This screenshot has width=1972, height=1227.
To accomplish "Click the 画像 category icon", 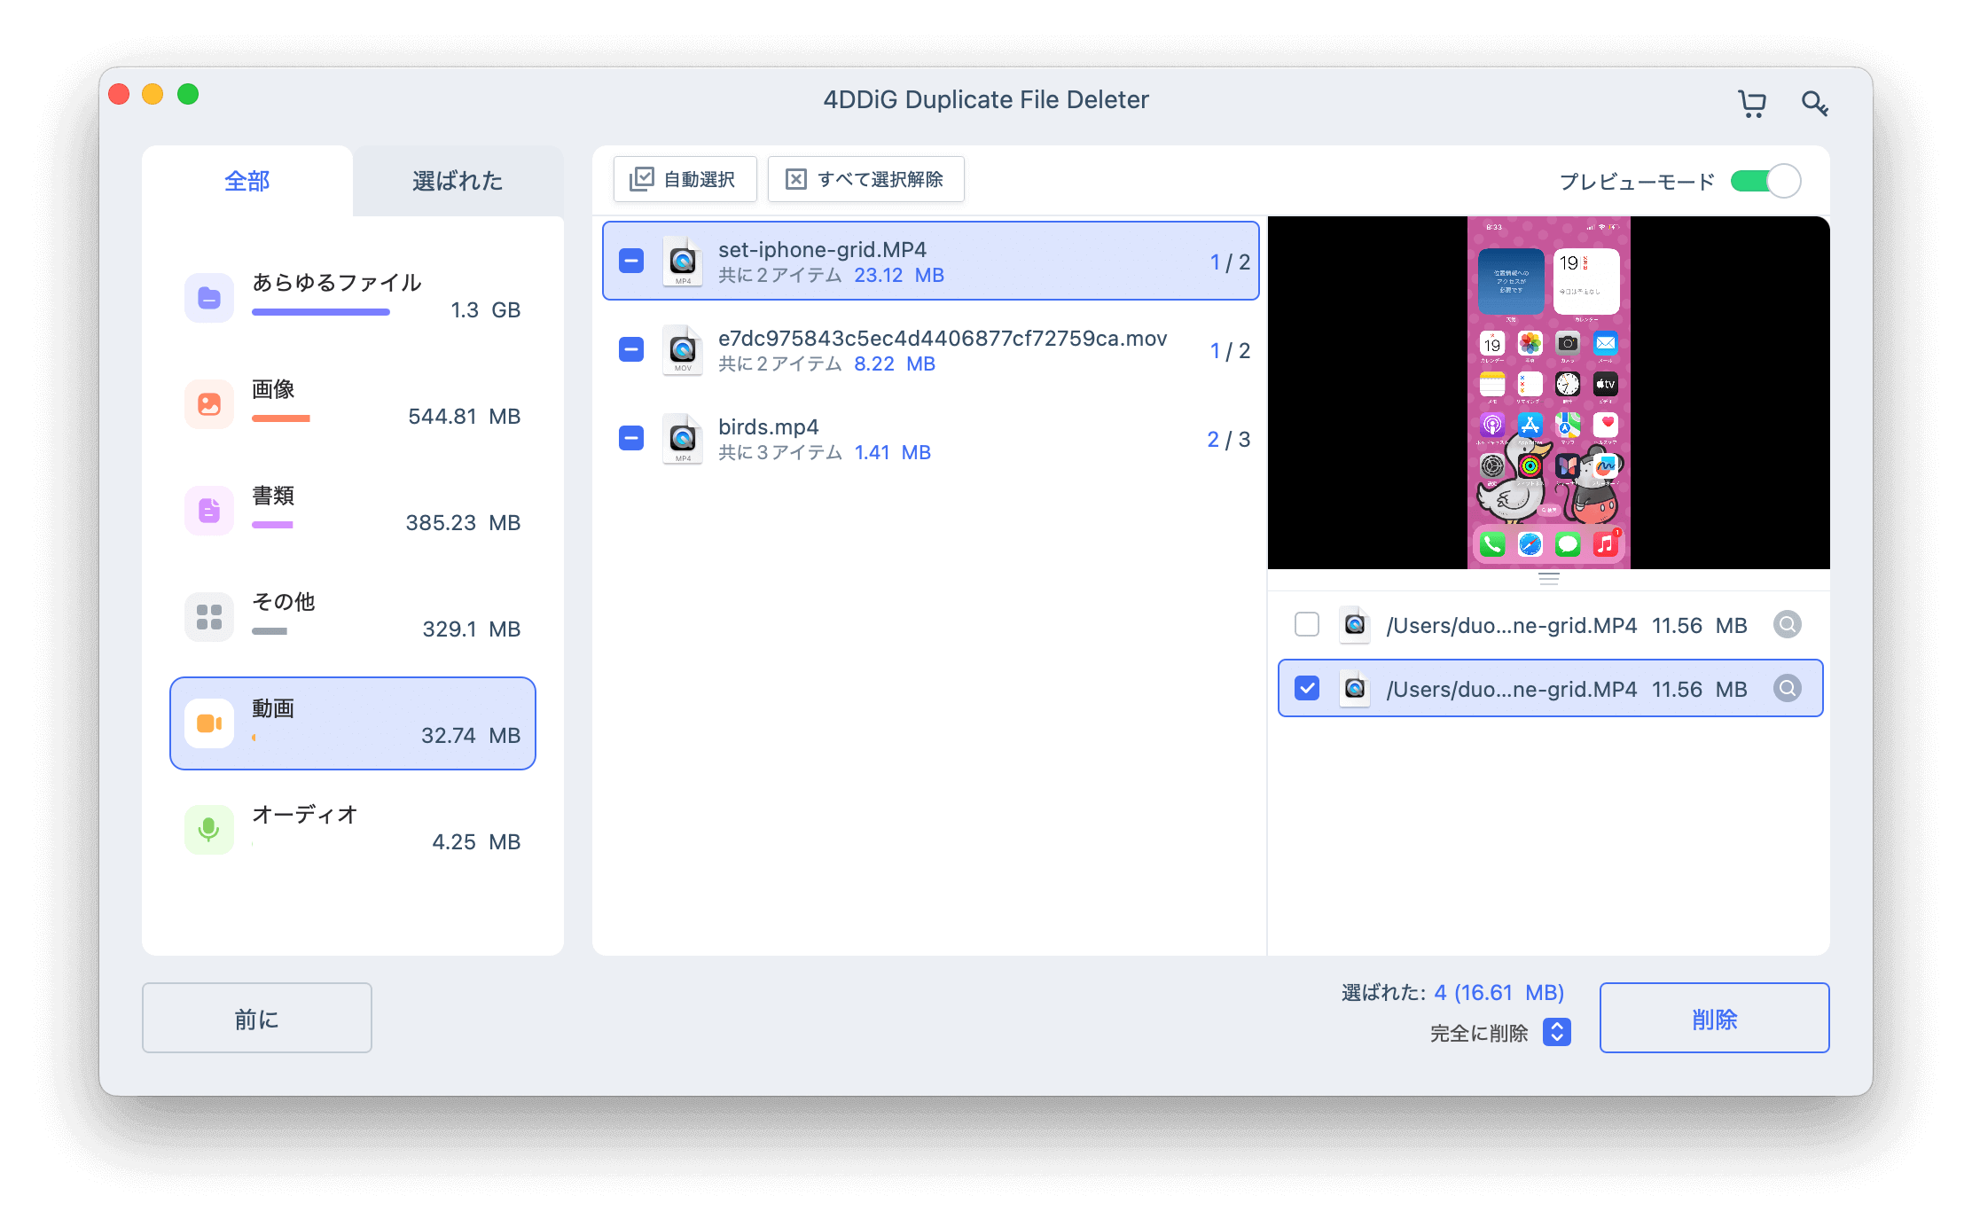I will pyautogui.click(x=209, y=404).
